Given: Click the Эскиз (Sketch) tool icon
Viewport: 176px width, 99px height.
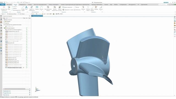Looking at the screenshot, I should tap(9, 8).
